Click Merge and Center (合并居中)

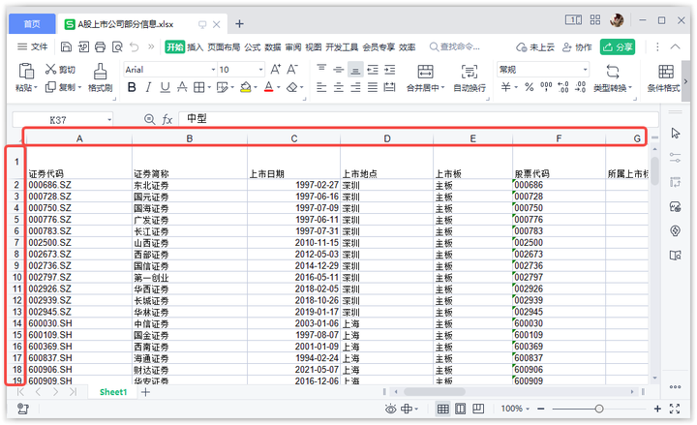coord(425,77)
